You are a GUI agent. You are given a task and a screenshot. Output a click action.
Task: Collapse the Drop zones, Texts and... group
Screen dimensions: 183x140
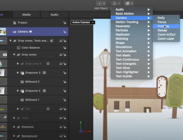tap(11, 41)
